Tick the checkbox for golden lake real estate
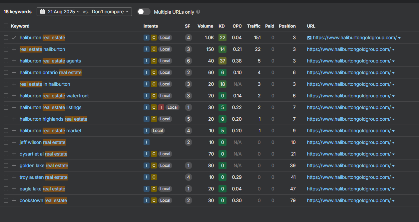The image size is (419, 222). (6, 166)
